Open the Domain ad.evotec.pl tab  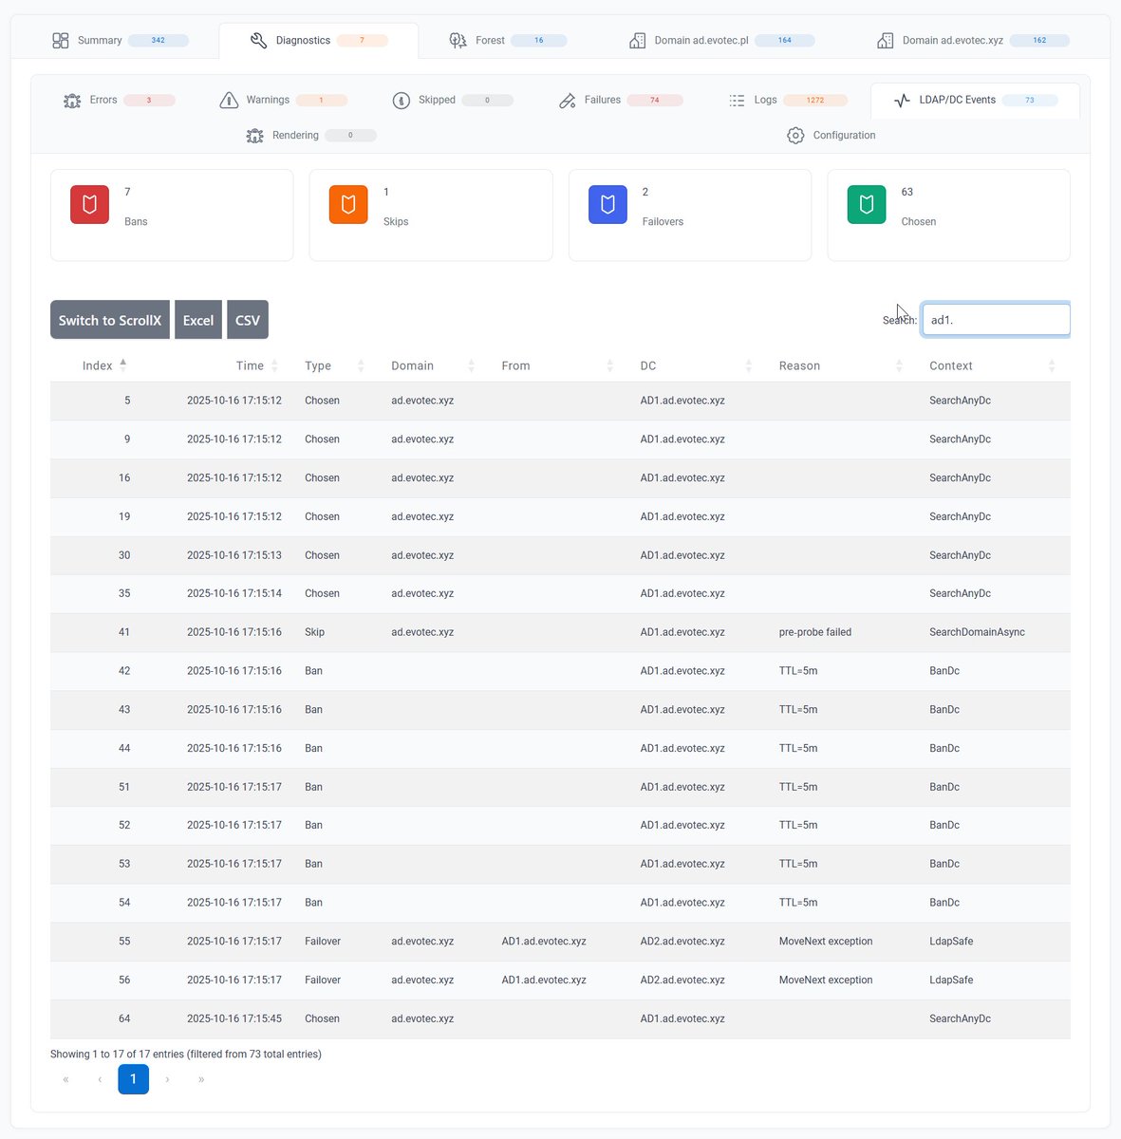coord(721,41)
